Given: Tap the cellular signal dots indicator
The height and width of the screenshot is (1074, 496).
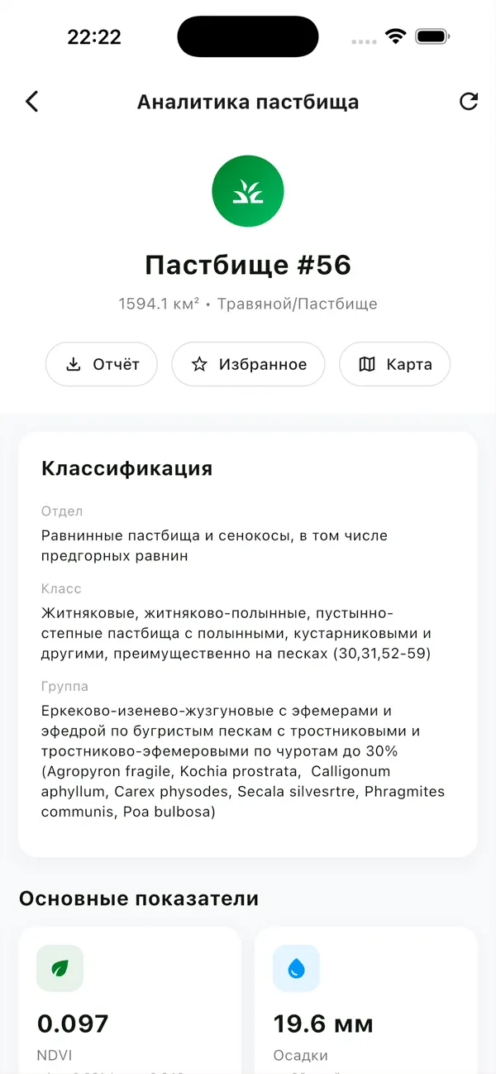Looking at the screenshot, I should pos(364,40).
